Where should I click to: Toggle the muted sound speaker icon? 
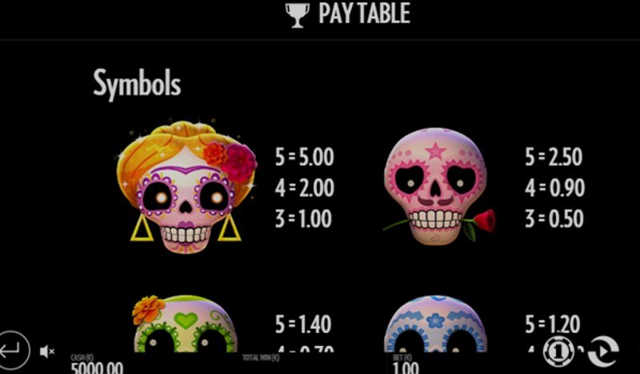point(47,351)
